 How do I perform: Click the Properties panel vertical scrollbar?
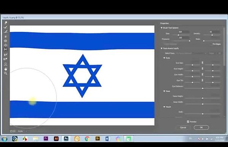pos(224,46)
